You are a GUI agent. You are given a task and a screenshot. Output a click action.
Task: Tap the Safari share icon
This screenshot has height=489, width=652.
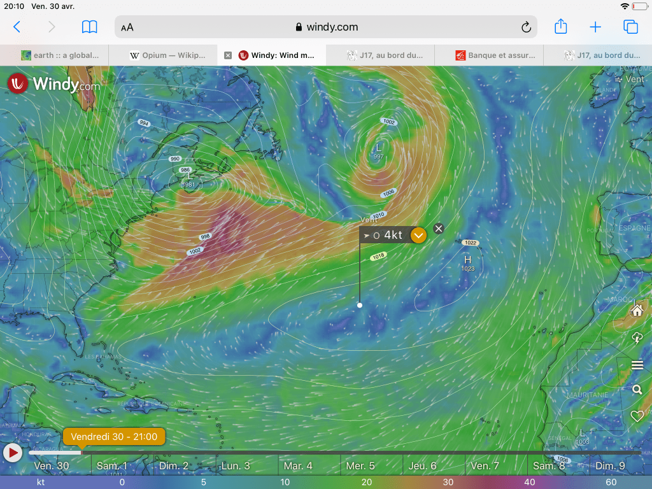tap(560, 27)
